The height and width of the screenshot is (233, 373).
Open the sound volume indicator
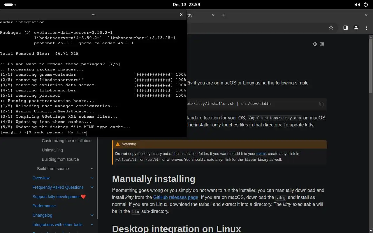click(357, 5)
